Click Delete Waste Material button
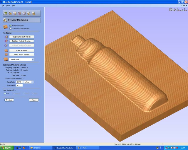 [x=21, y=55]
